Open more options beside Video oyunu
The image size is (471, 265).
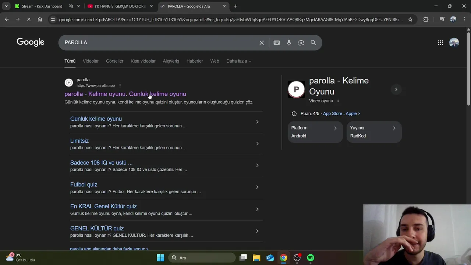[x=338, y=101]
